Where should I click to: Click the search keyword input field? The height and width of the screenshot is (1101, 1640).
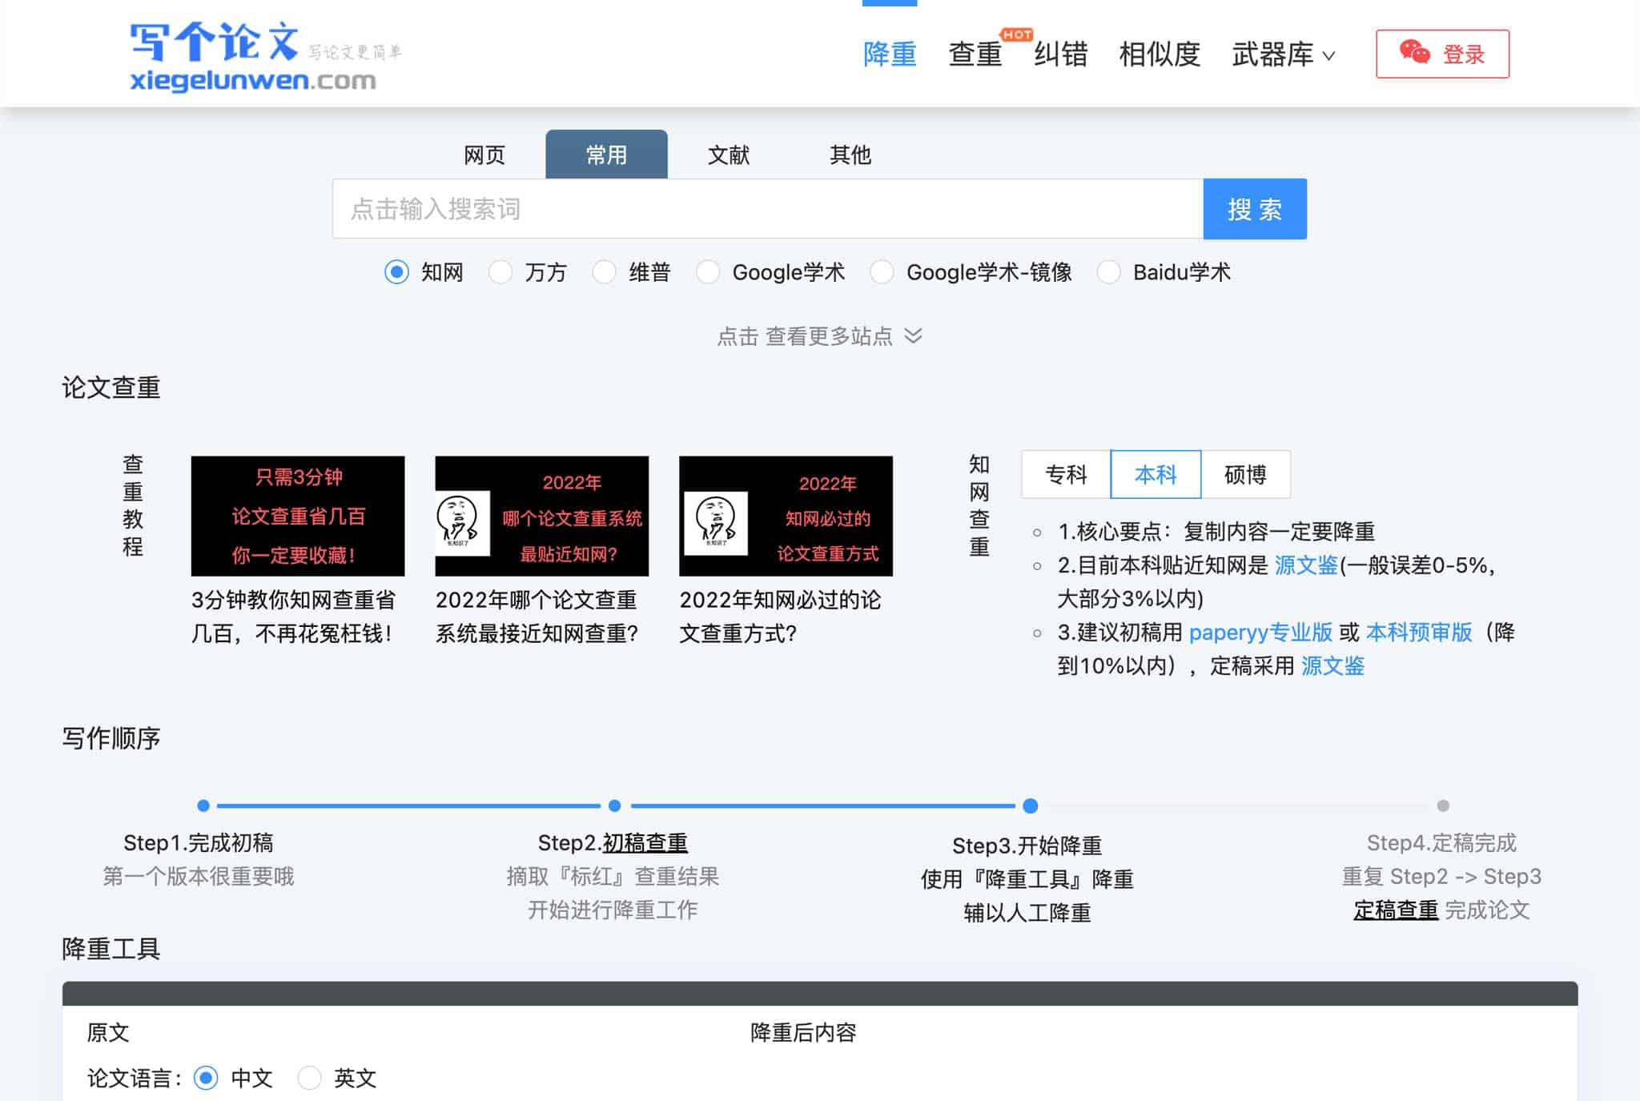pyautogui.click(x=768, y=209)
